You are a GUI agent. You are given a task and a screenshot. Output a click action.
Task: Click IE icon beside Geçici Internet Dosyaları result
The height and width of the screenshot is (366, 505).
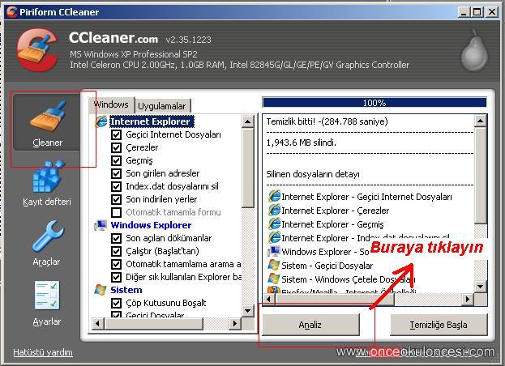(274, 196)
